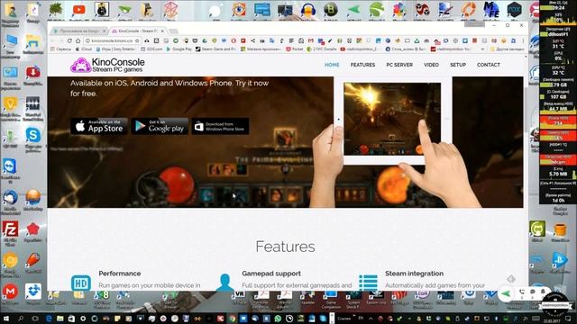
Task: Click the Windows Phone Store download button
Action: click(220, 126)
